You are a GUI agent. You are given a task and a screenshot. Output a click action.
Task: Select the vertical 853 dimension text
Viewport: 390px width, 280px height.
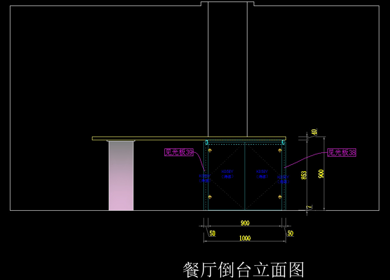[x=304, y=175]
